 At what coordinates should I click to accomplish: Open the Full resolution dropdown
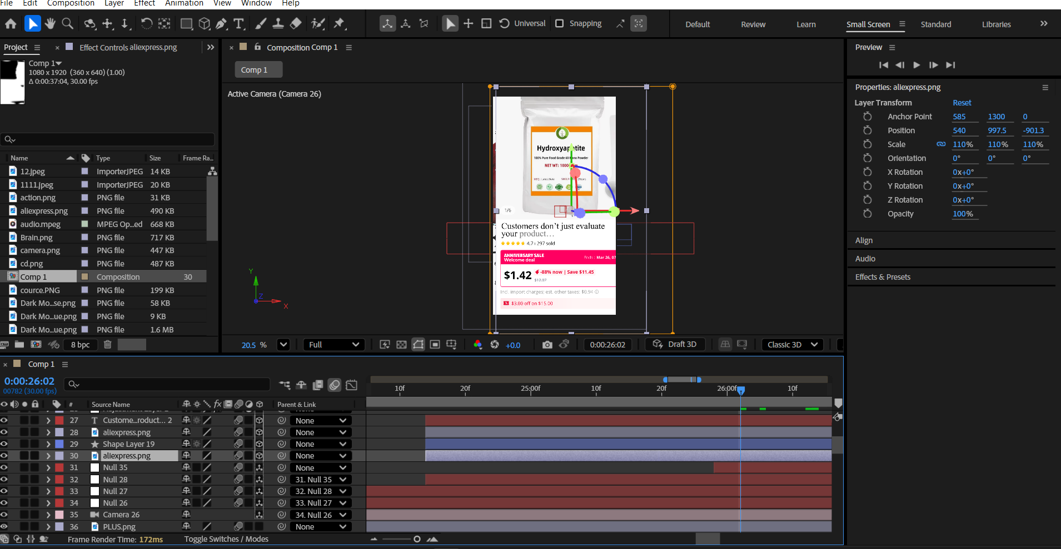[x=333, y=345]
